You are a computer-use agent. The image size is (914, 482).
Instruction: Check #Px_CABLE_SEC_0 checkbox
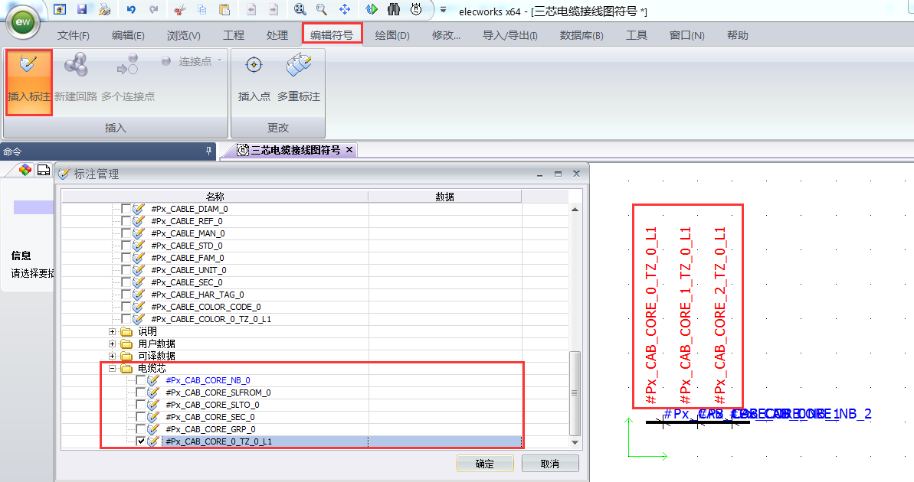pos(126,282)
